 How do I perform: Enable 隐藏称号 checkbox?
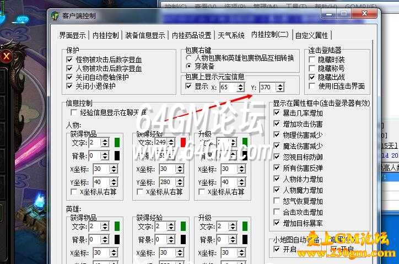point(312,68)
